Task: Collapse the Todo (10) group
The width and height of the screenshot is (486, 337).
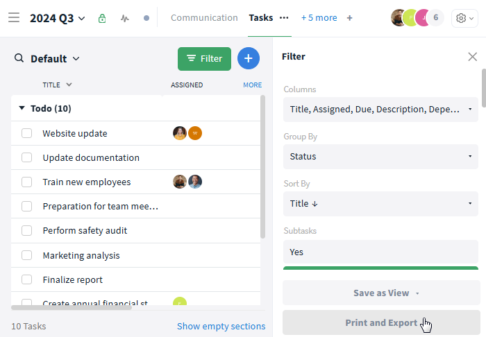Action: tap(22, 109)
